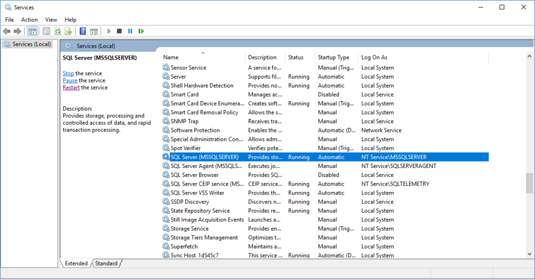This screenshot has width=535, height=279.
Task: Click the Refresh toolbar icon
Action: (x=57, y=31)
